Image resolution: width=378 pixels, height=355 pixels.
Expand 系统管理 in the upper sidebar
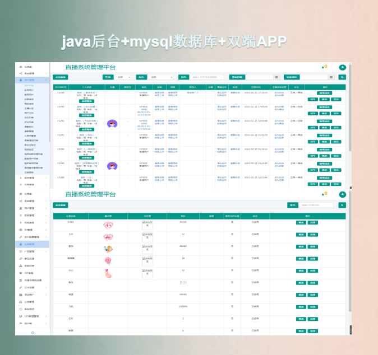33,73
